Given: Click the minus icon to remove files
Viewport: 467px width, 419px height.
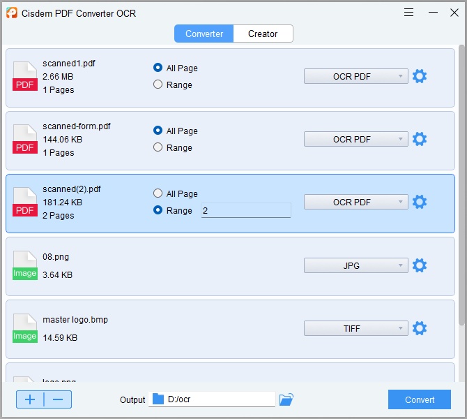Looking at the screenshot, I should tap(58, 399).
